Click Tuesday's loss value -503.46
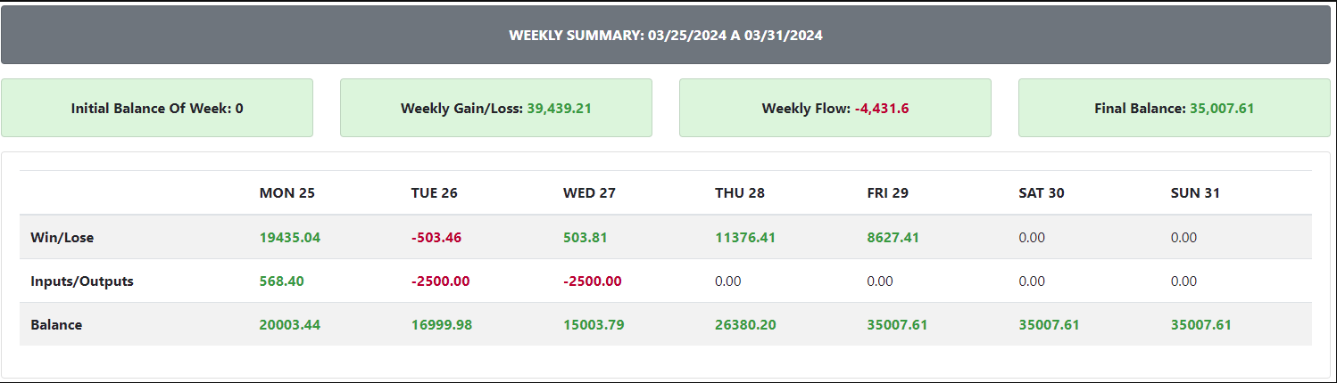 click(x=436, y=238)
